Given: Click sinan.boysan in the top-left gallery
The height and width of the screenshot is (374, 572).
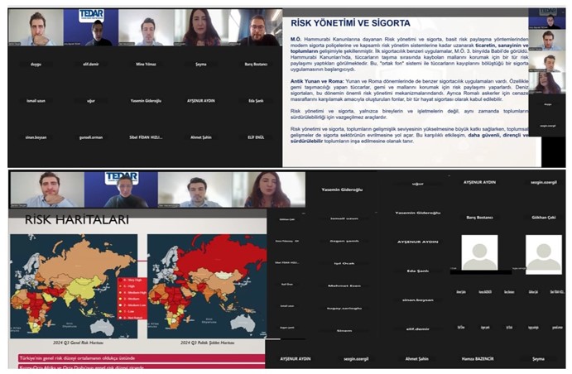Looking at the screenshot, I should click(x=36, y=137).
